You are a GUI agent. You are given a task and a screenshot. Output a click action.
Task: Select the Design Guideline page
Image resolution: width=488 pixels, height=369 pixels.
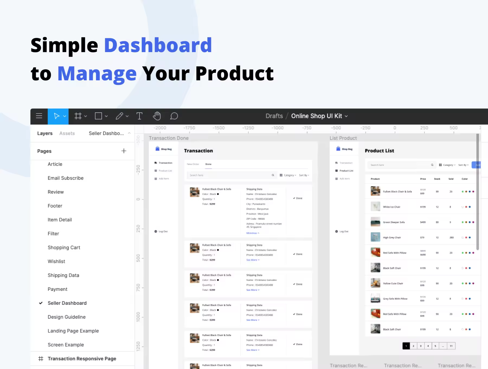pos(67,317)
